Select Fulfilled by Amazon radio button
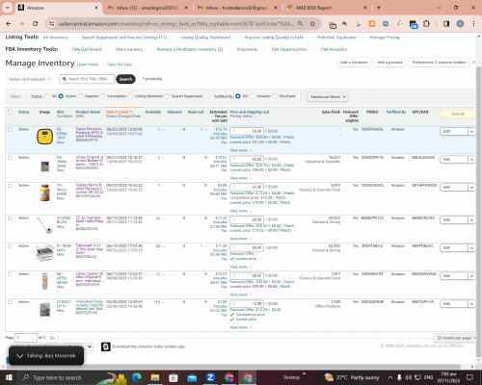 252,96
